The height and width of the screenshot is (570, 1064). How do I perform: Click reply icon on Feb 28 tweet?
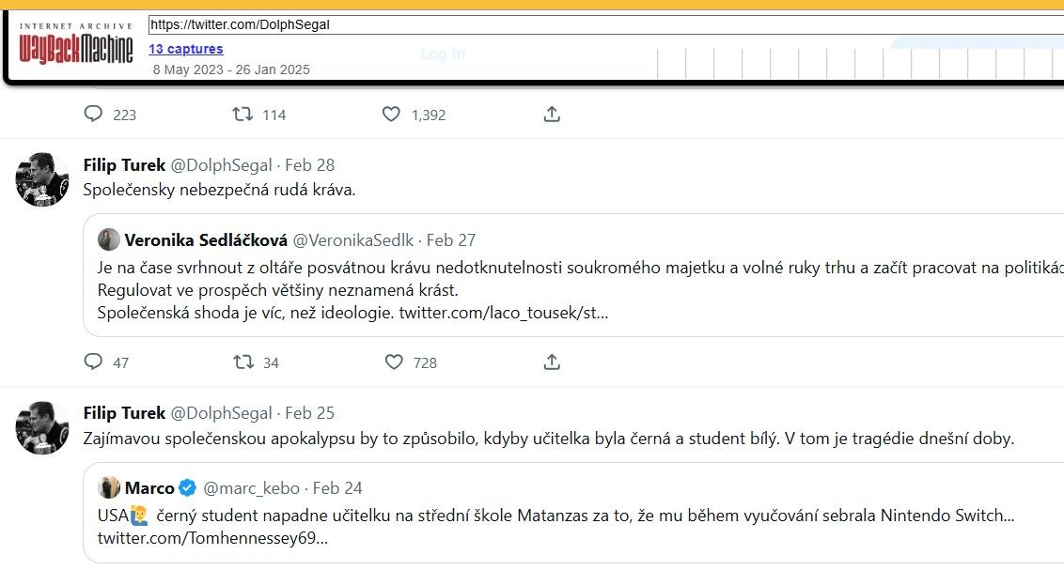click(x=93, y=362)
